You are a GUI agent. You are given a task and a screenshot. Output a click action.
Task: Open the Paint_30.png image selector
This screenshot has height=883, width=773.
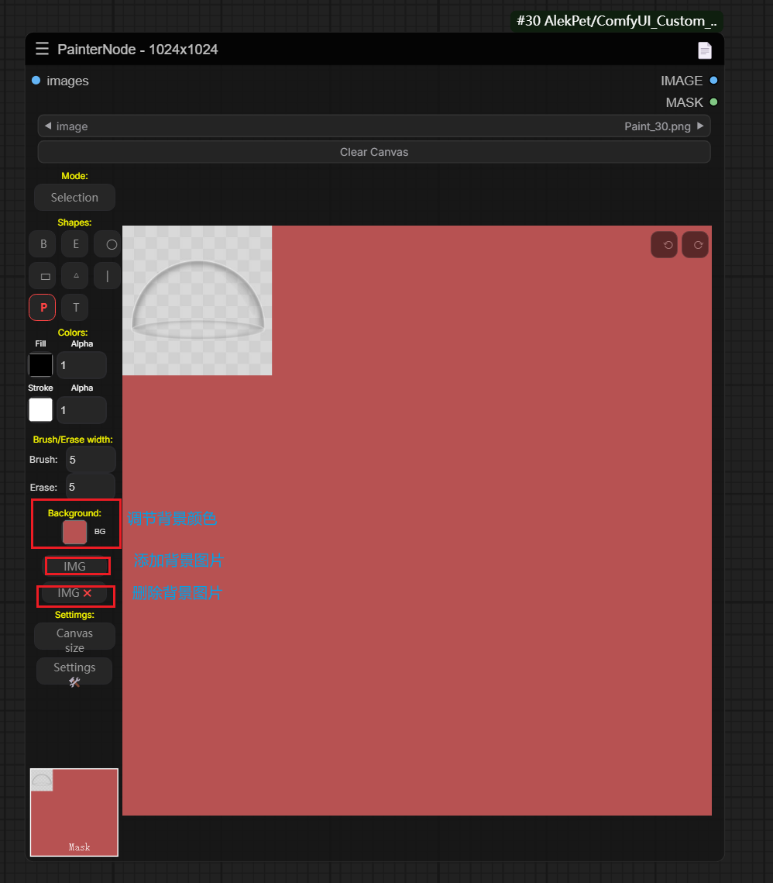[373, 126]
